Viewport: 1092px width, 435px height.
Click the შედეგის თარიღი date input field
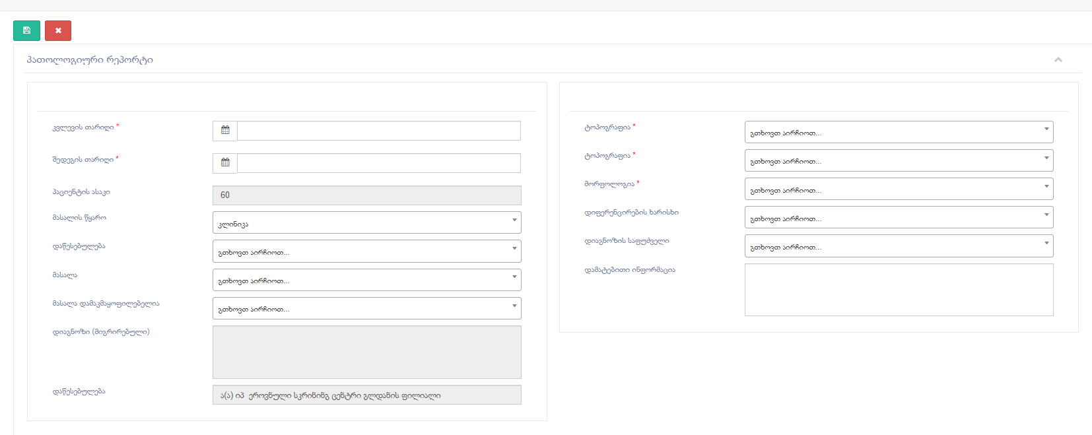(x=378, y=163)
